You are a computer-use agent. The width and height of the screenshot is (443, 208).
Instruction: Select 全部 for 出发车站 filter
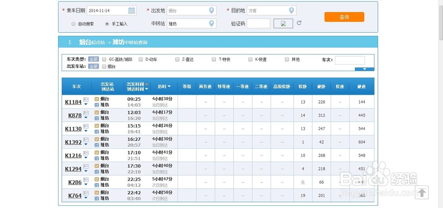pos(93,67)
